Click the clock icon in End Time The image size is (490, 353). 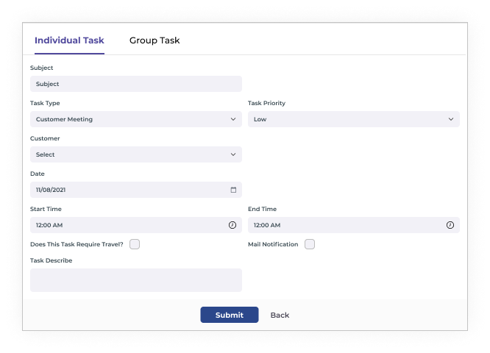(x=451, y=225)
